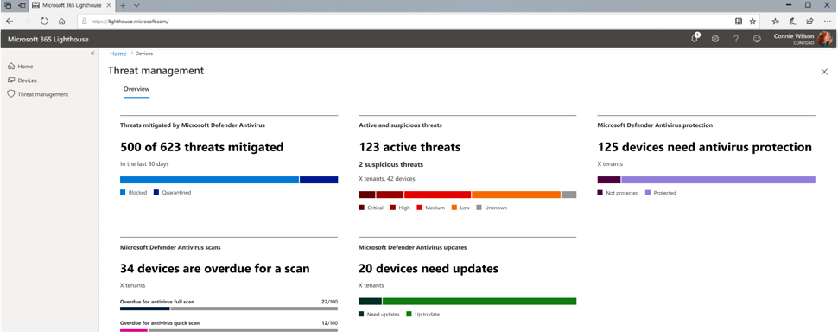The width and height of the screenshot is (838, 332).
Task: Click the address bar lock icon
Action: pyautogui.click(x=84, y=22)
